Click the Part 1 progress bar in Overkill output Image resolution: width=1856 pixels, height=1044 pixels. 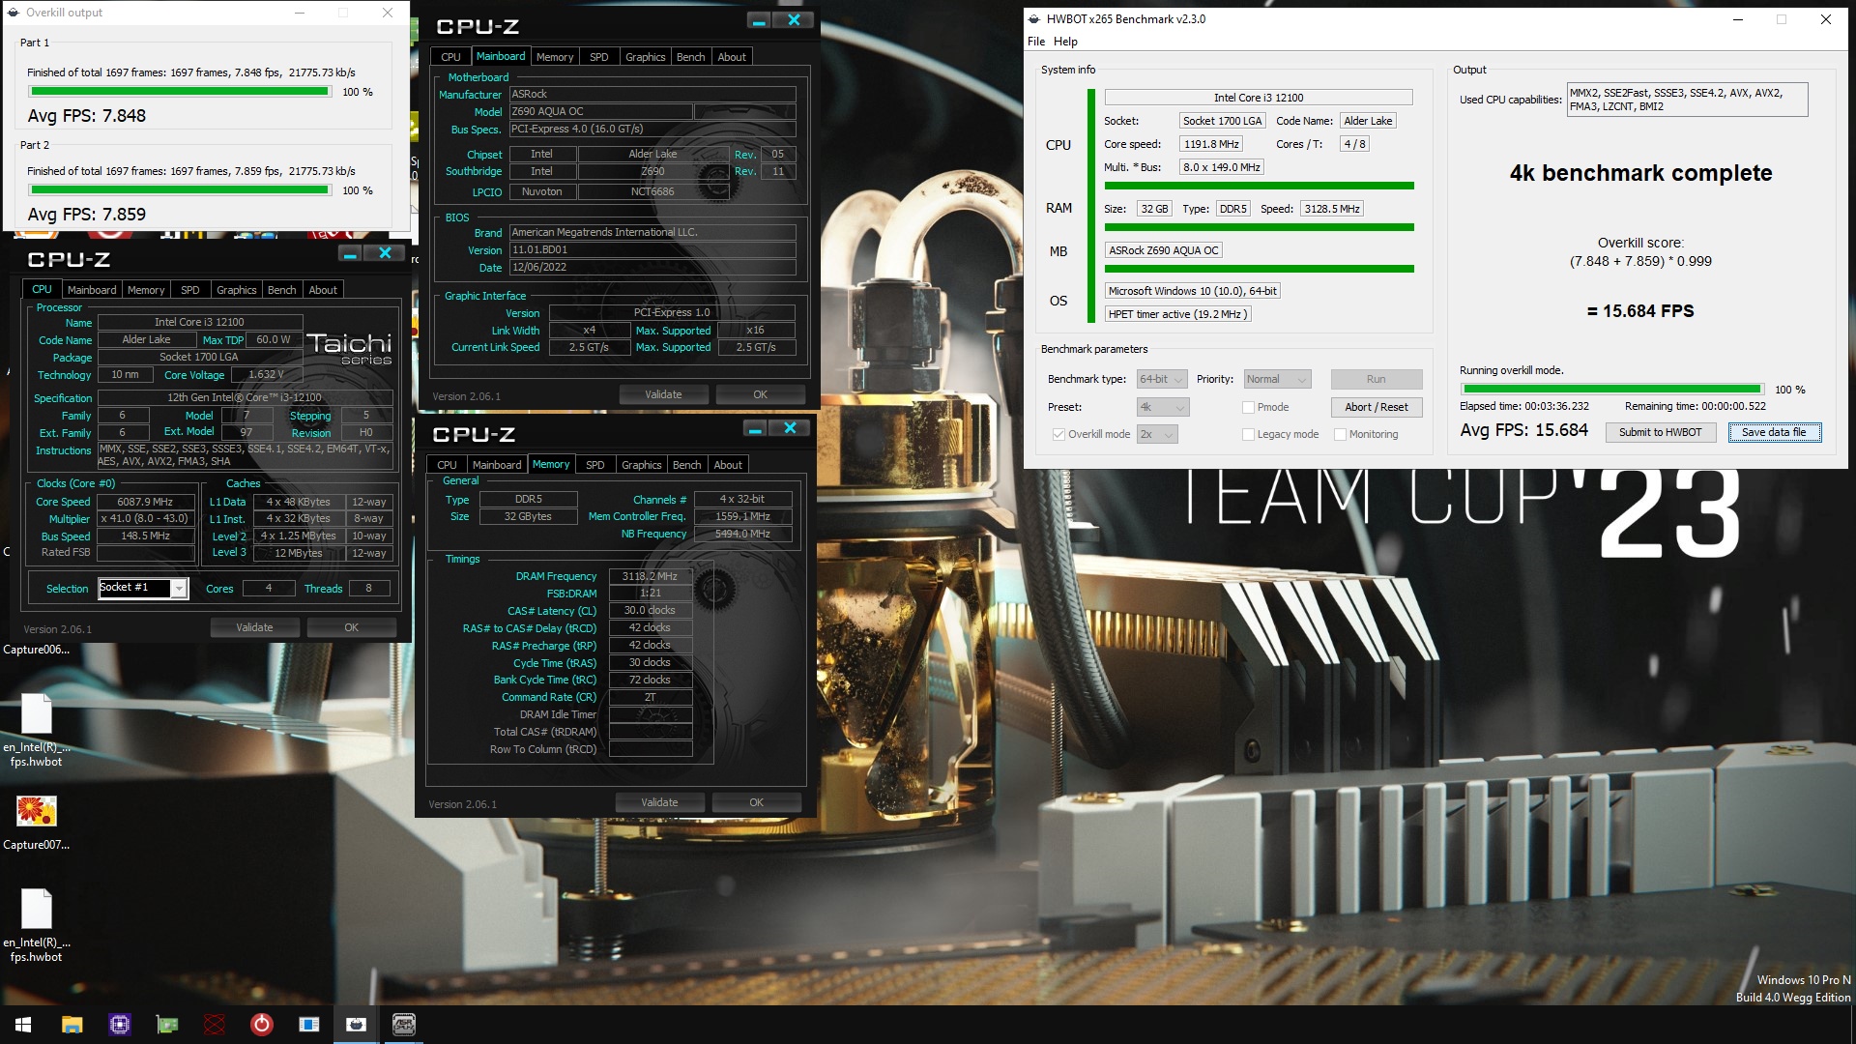click(180, 92)
